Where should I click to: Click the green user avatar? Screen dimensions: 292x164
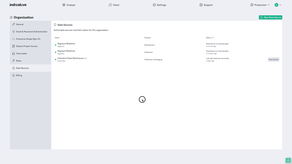tap(276, 5)
